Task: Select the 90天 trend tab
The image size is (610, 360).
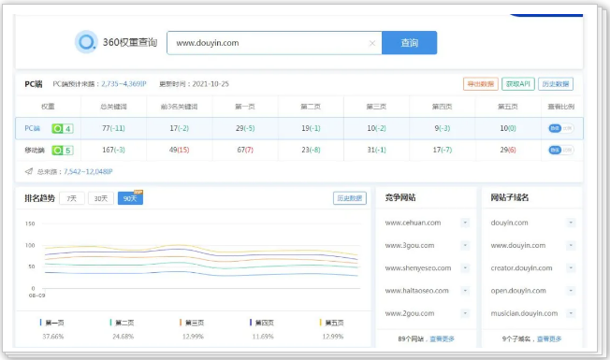Action: click(130, 198)
